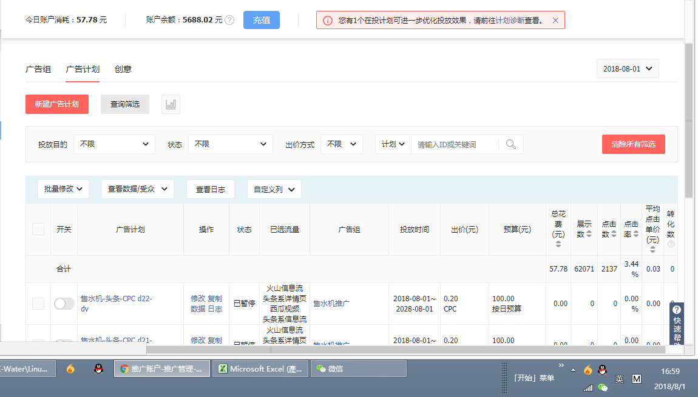This screenshot has height=397, width=698.
Task: Click the 新建广告计划 button
Action: tap(57, 104)
